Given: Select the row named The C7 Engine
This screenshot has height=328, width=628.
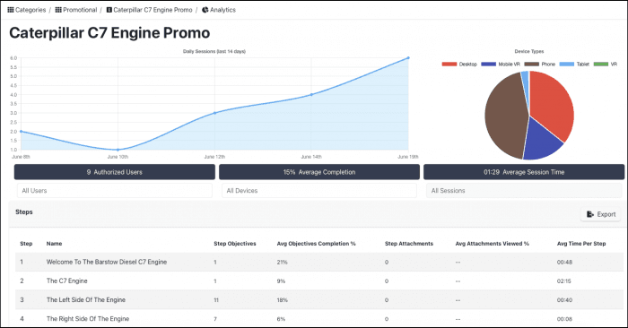Looking at the screenshot, I should tap(319, 281).
